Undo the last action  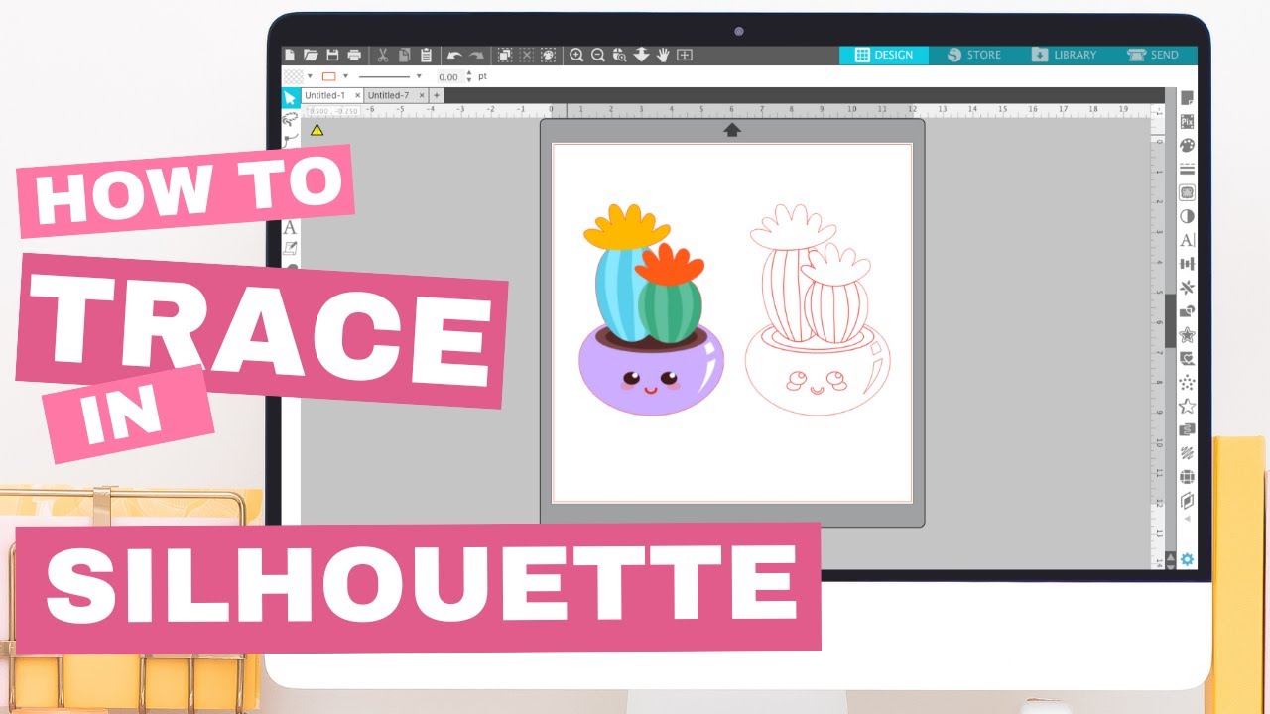coord(454,56)
